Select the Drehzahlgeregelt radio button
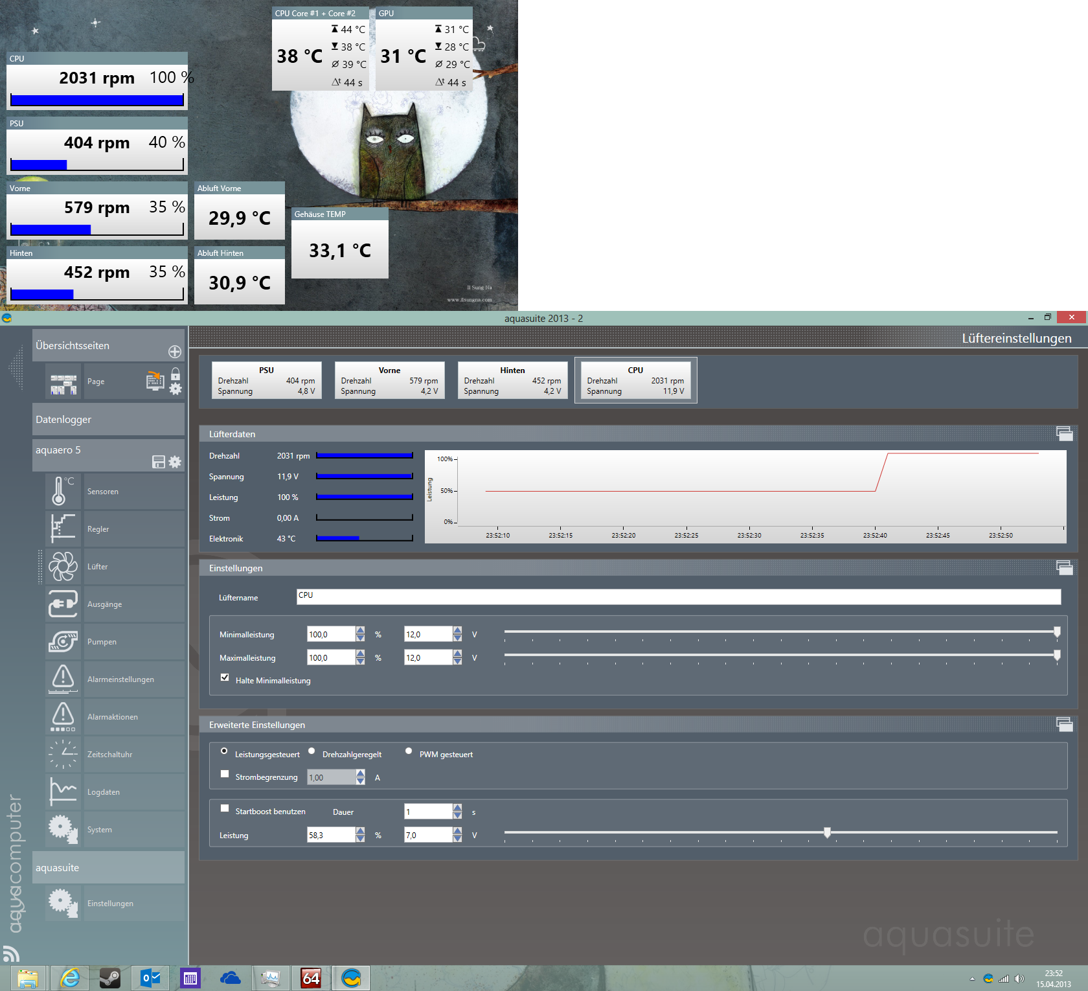The image size is (1088, 991). coord(312,751)
